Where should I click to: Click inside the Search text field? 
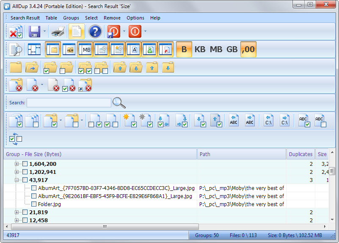[x=69, y=103]
